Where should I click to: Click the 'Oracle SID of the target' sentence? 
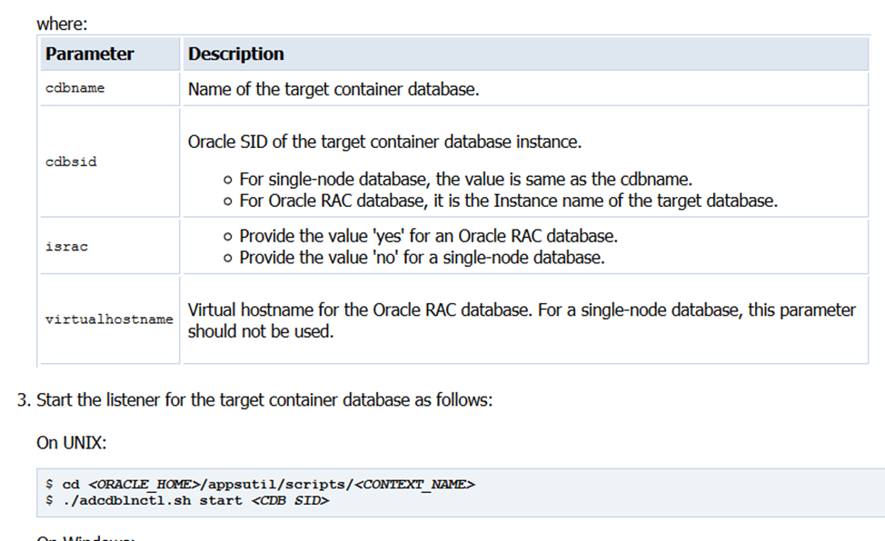pyautogui.click(x=384, y=143)
